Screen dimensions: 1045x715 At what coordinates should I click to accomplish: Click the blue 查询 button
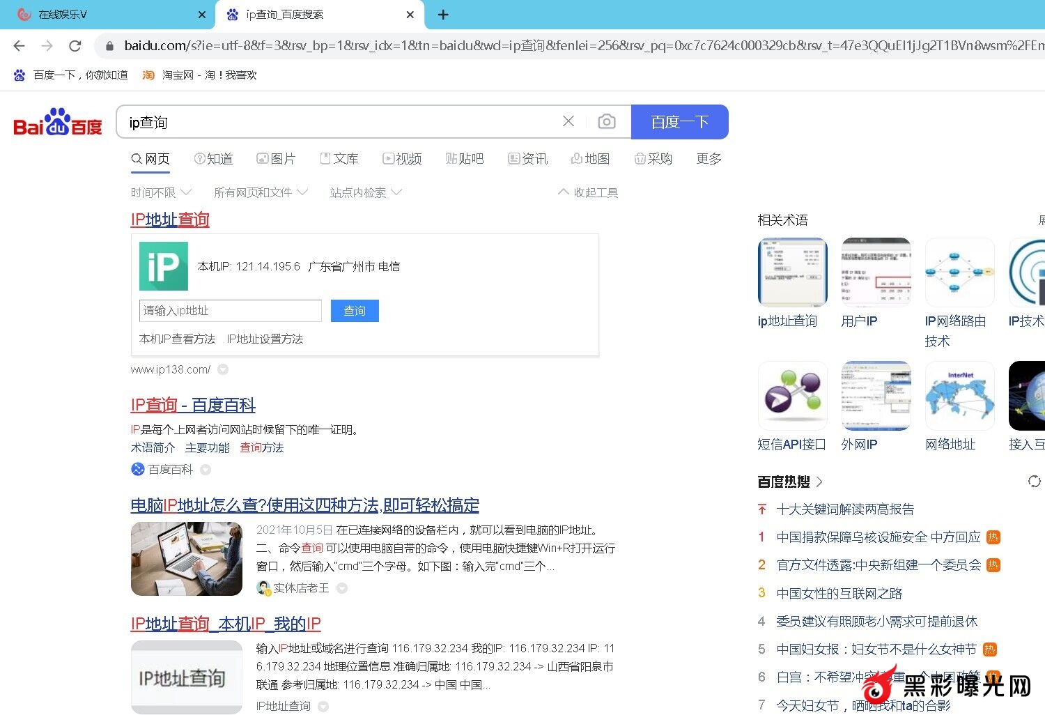(x=355, y=311)
